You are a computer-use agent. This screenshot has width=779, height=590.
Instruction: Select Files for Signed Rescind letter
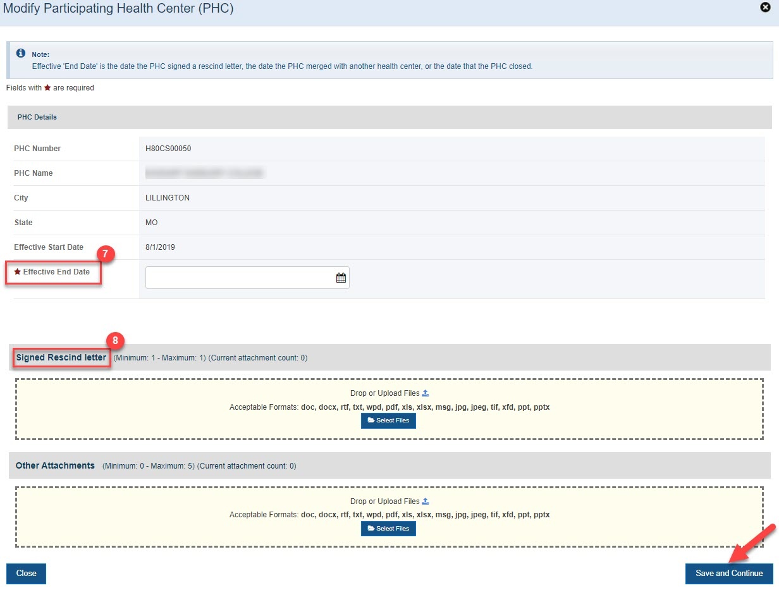pos(388,421)
